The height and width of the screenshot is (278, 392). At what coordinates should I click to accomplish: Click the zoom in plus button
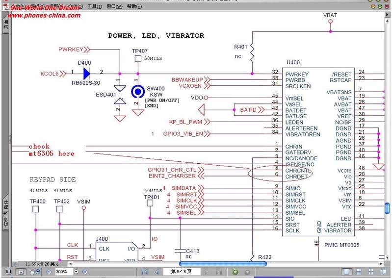click(x=85, y=272)
